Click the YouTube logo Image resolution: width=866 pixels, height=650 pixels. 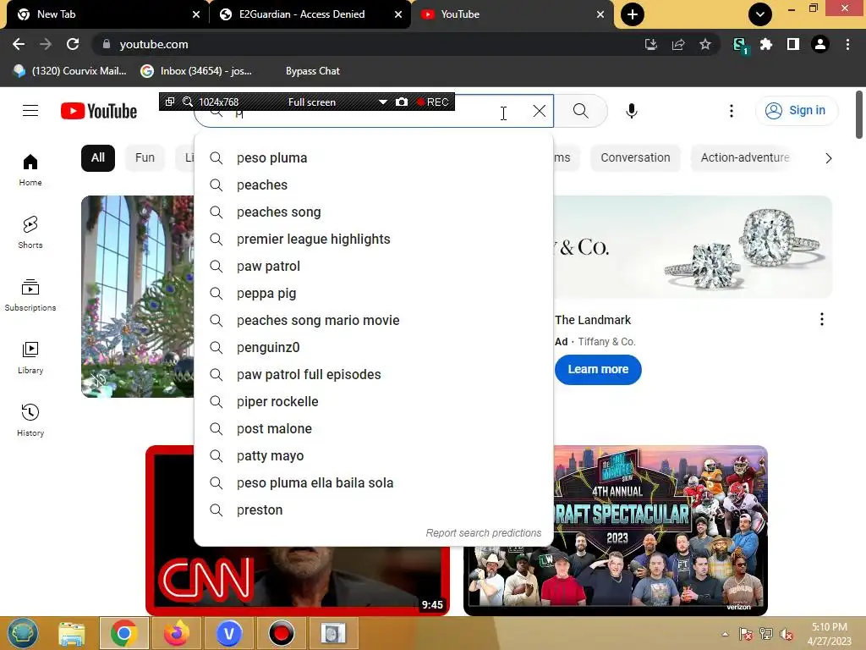click(x=99, y=111)
